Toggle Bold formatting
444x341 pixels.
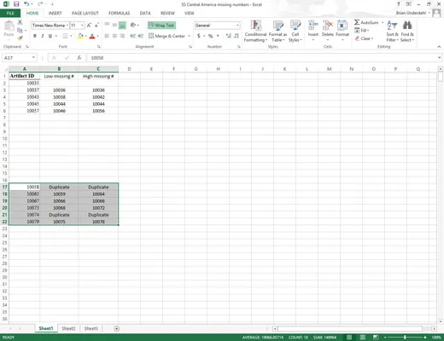click(35, 36)
